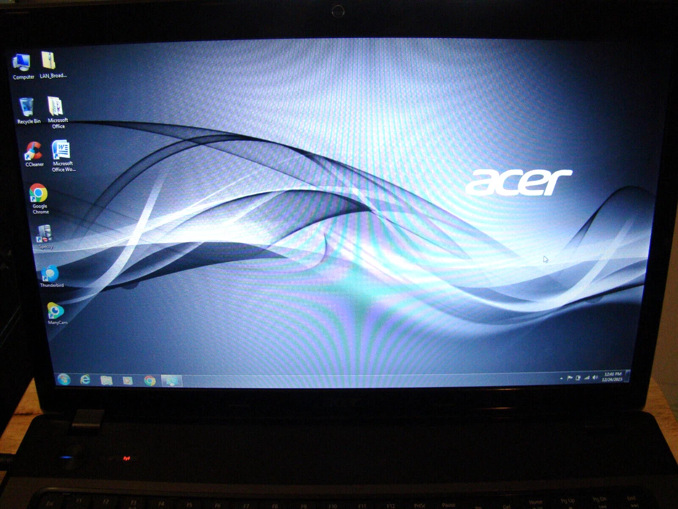Select the Microsoft Office Word shortcut
The image size is (678, 509).
63,156
